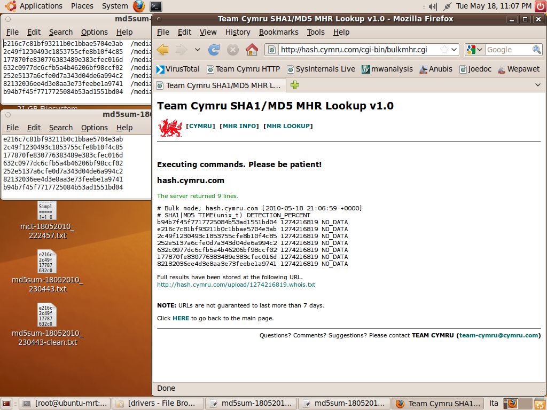The height and width of the screenshot is (410, 547).
Task: Open Firefox View menu
Action: point(208,32)
